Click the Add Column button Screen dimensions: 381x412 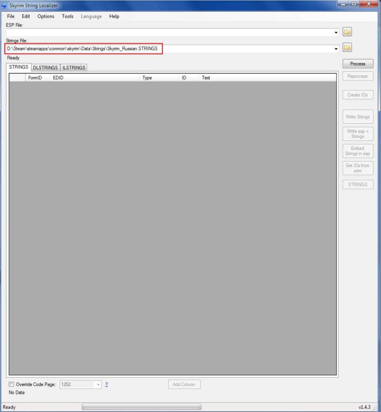tap(184, 384)
